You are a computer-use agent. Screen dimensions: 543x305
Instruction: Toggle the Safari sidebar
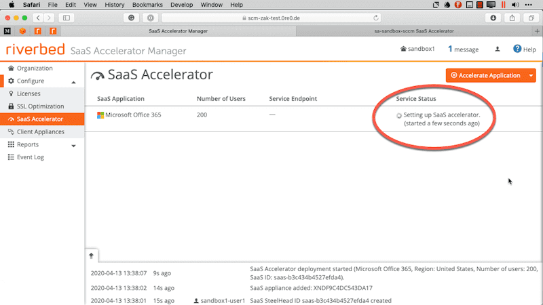tap(66, 18)
